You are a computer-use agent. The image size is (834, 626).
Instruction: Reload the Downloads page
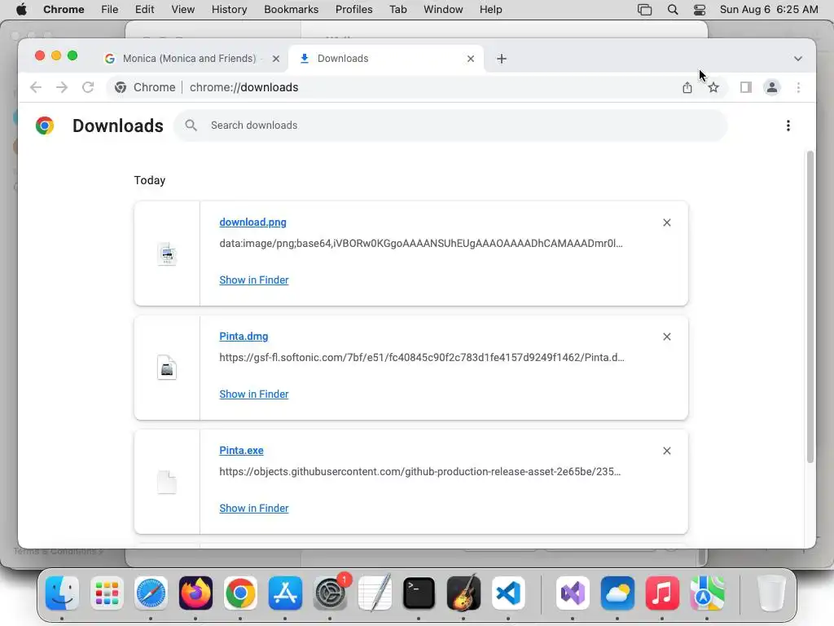tap(88, 87)
